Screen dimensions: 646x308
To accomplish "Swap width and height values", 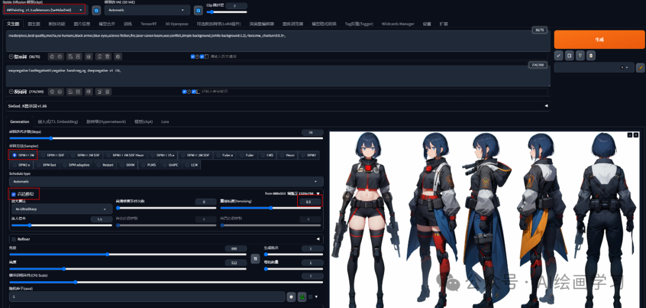I will 255,258.
